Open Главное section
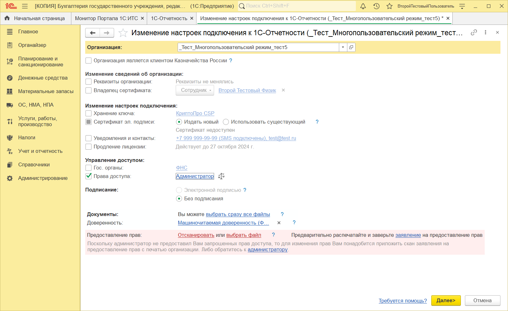Image resolution: width=508 pixels, height=311 pixels. coord(40,31)
